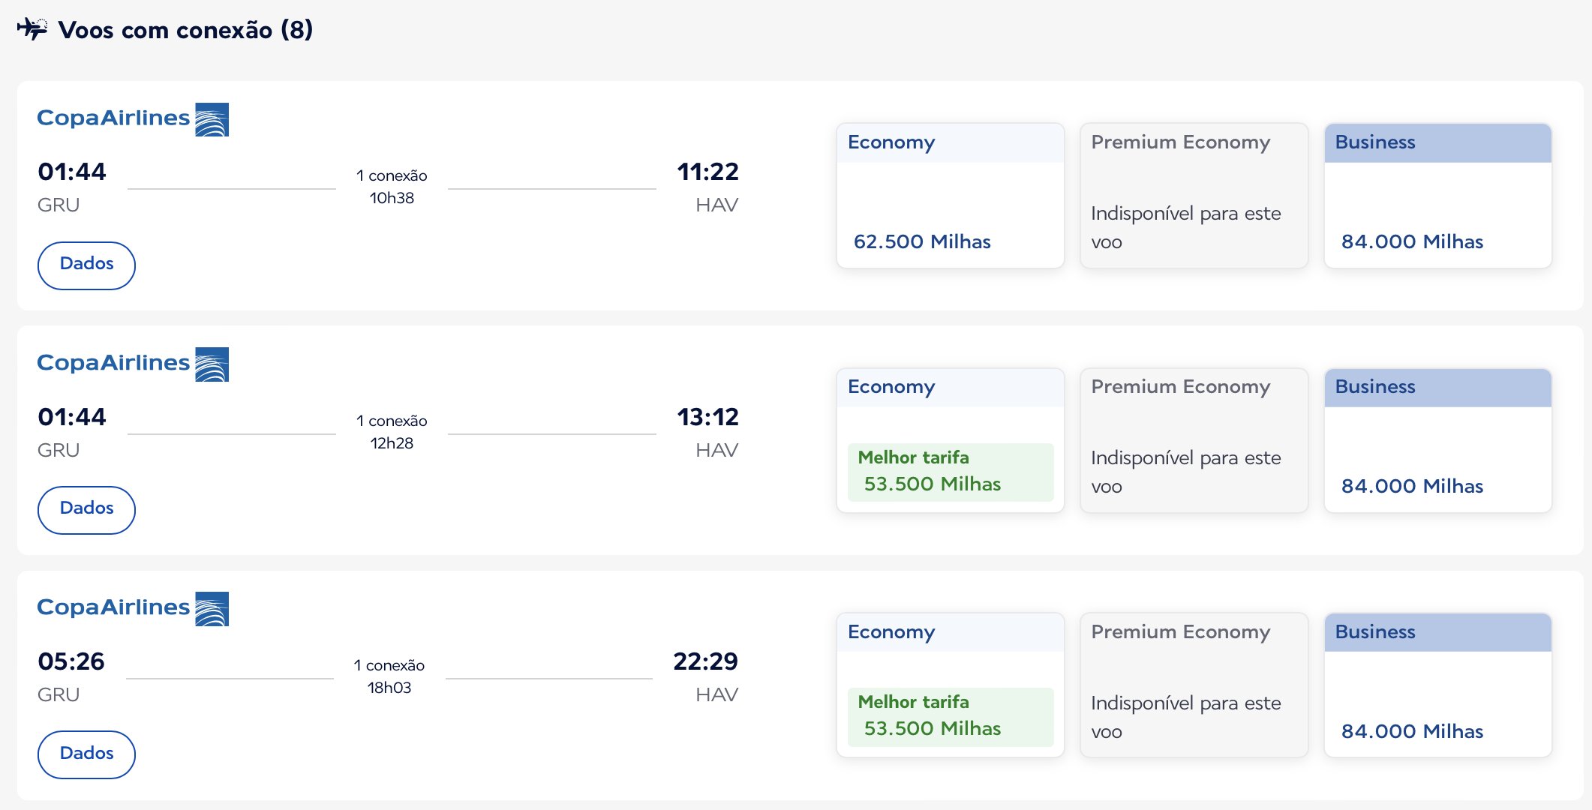This screenshot has width=1592, height=810.
Task: Open Dados for the 12h28 flight
Action: tap(86, 509)
